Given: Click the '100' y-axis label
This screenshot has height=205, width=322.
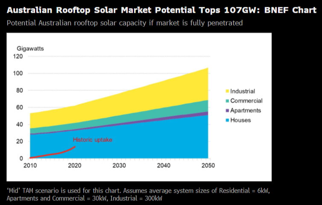Looking at the screenshot, I should [18, 73].
